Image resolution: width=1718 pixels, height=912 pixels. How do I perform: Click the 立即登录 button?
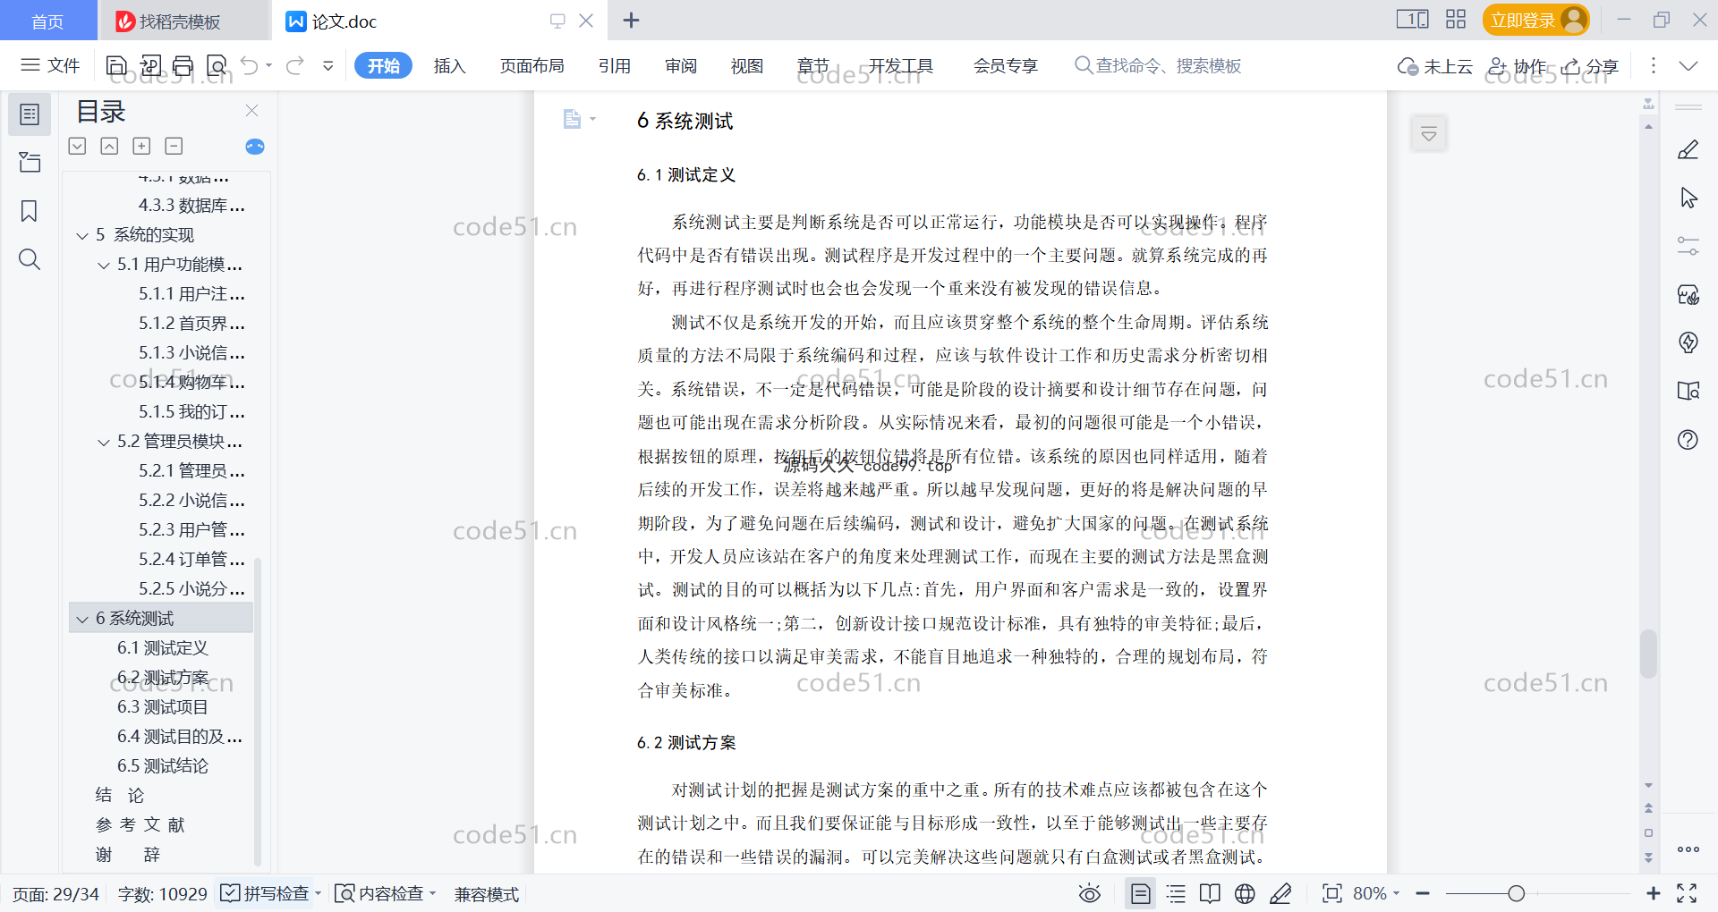coord(1535,20)
